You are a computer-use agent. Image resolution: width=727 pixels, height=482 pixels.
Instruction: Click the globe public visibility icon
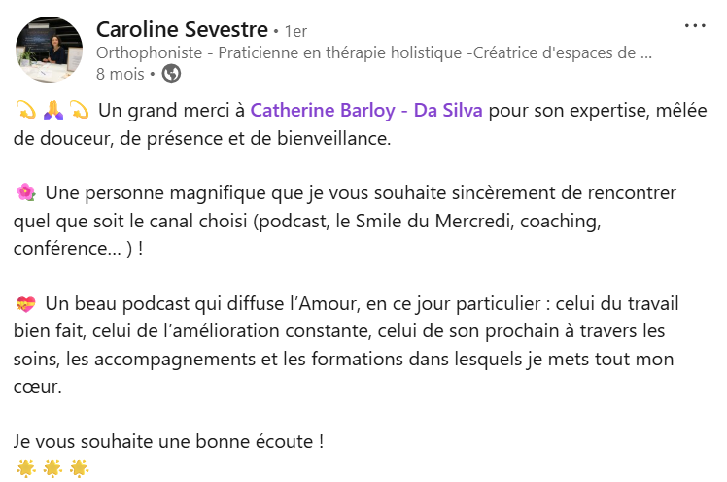pyautogui.click(x=171, y=73)
